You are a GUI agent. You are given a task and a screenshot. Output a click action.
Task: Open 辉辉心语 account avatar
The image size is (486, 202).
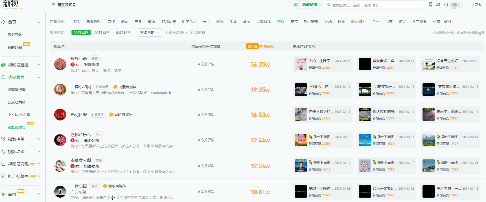tap(60, 64)
